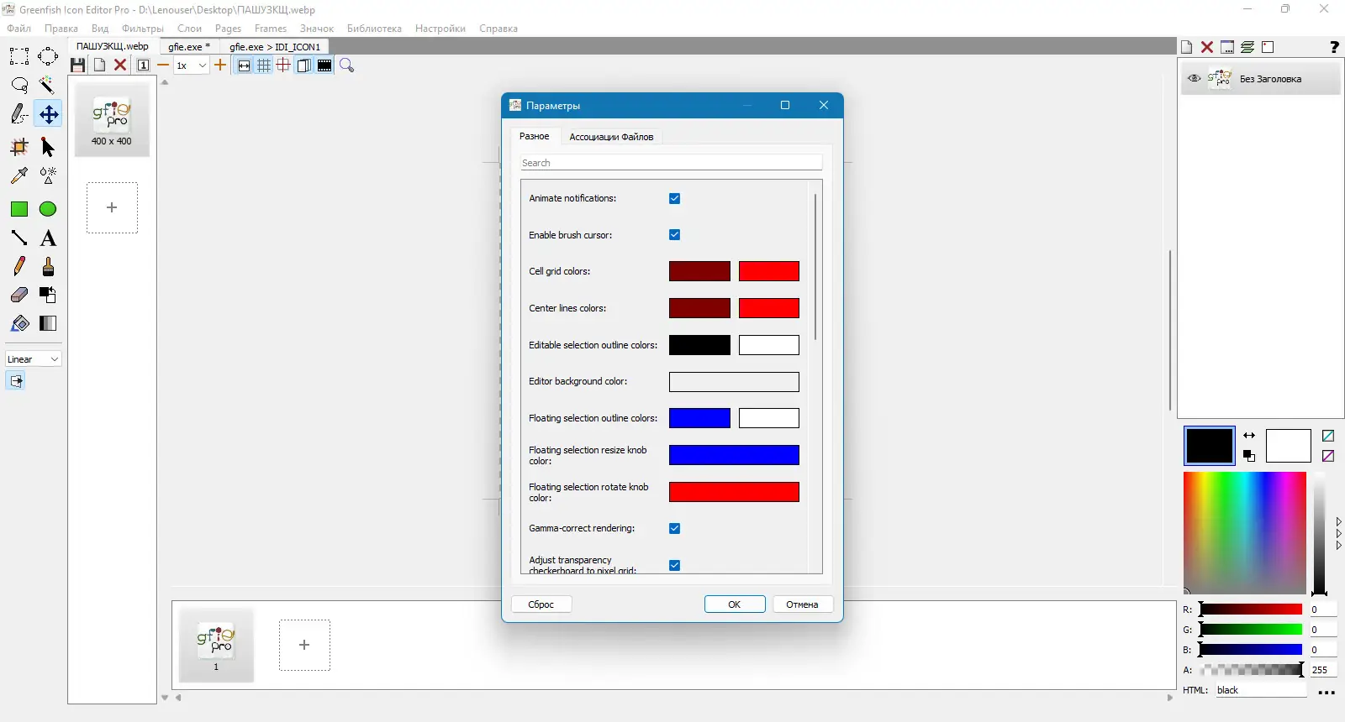Switch to the gfie.exe * document tab
Image resolution: width=1345 pixels, height=722 pixels.
tap(189, 47)
